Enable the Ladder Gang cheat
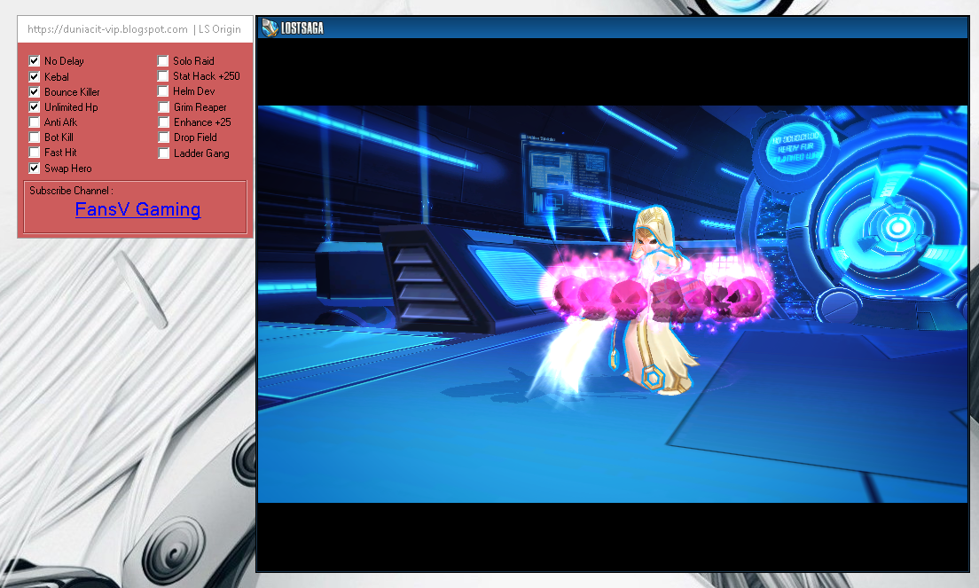979x588 pixels. [163, 152]
